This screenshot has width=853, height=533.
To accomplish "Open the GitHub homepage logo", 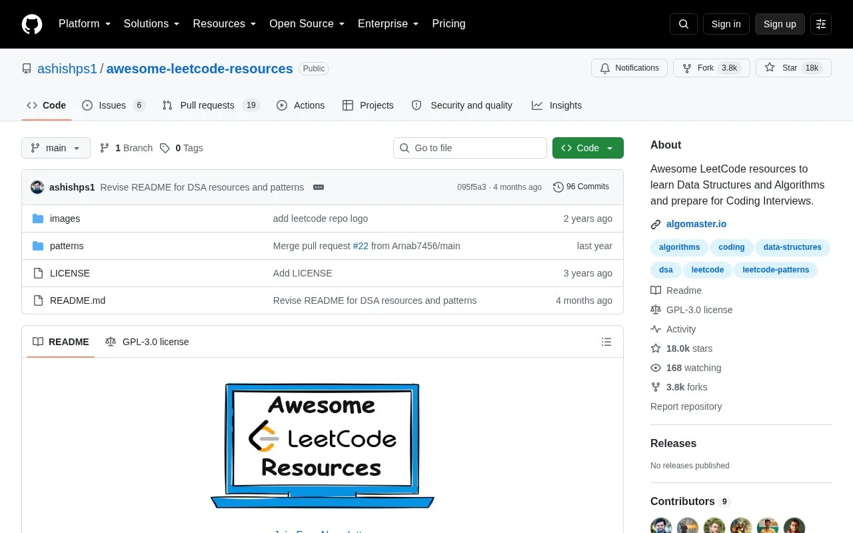I will point(32,24).
